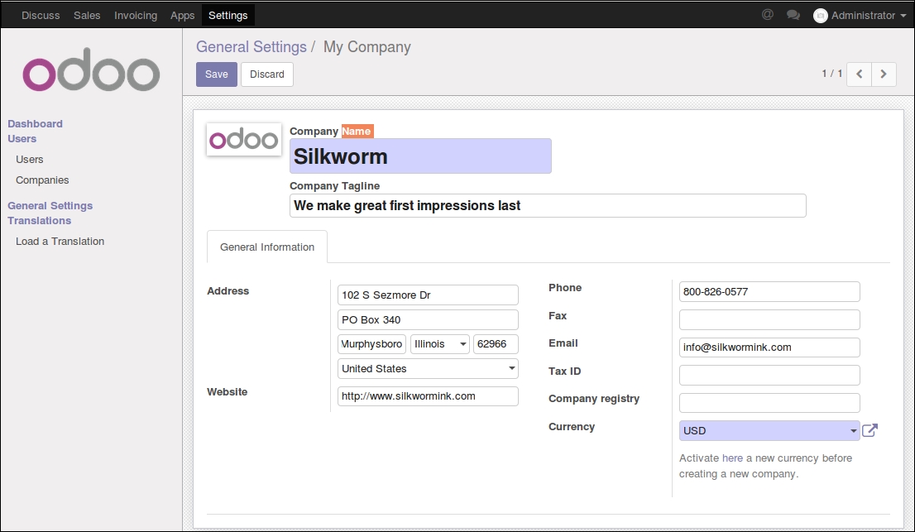
Task: Open the USD currency dropdown
Action: coord(769,430)
